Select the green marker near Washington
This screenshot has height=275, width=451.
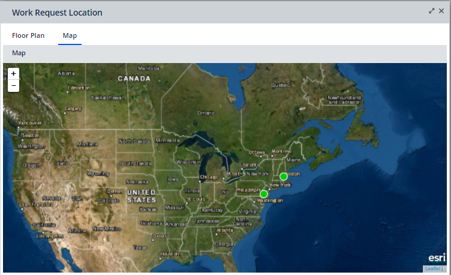click(264, 194)
